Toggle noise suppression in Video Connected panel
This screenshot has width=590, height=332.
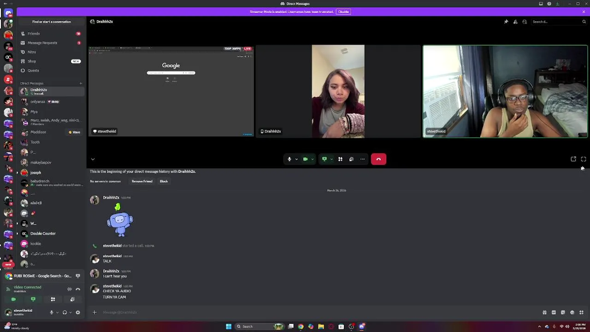pyautogui.click(x=70, y=289)
